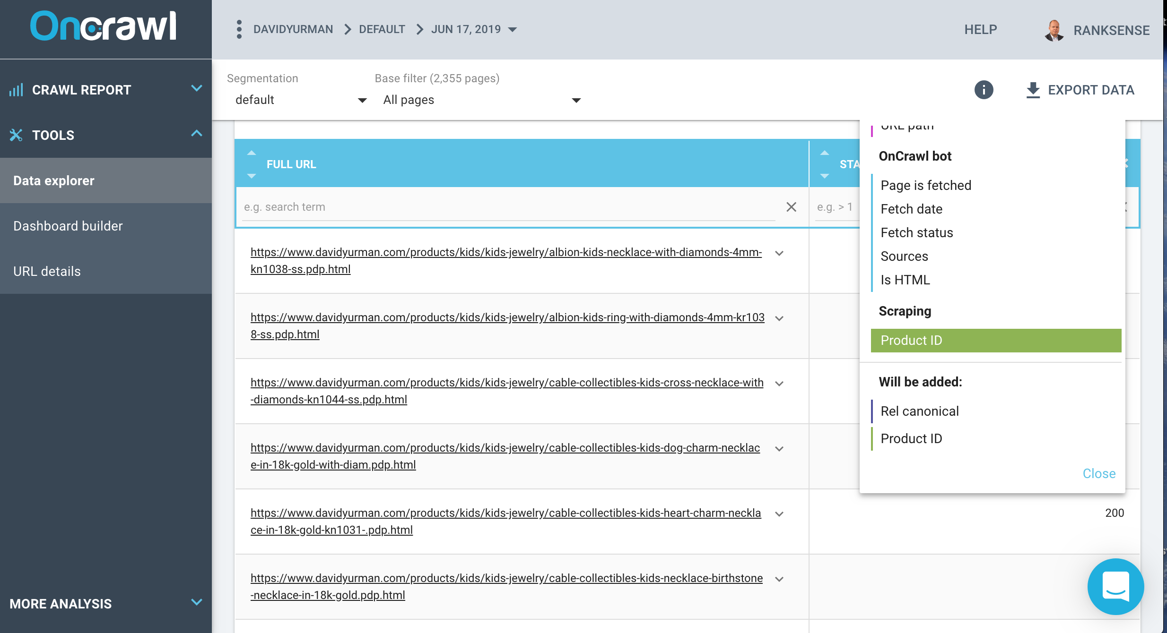Toggle the Is HTML field
The height and width of the screenshot is (633, 1167).
pos(905,280)
